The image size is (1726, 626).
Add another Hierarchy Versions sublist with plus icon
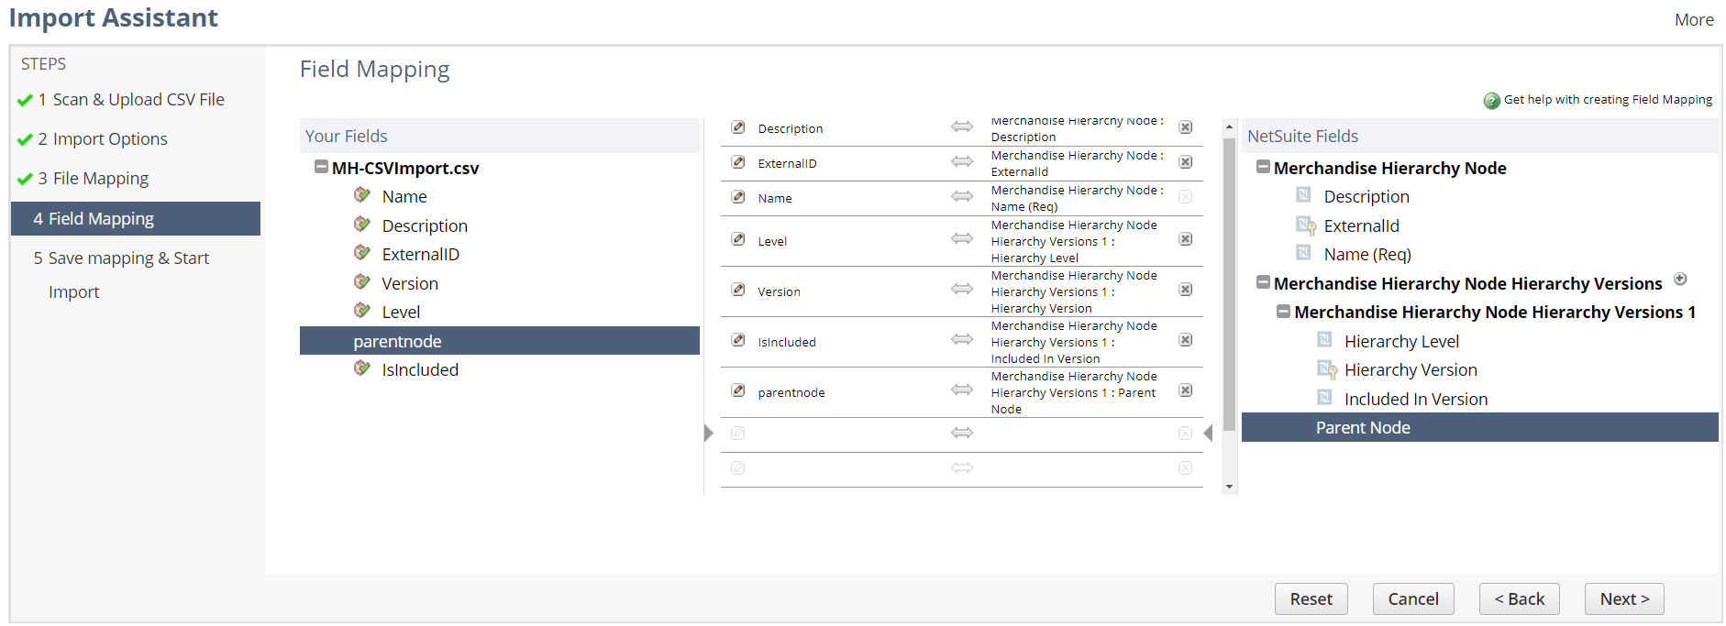1680,280
